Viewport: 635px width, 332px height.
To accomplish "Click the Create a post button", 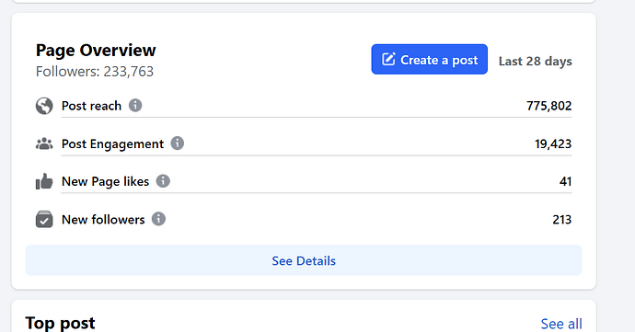I will (x=429, y=59).
